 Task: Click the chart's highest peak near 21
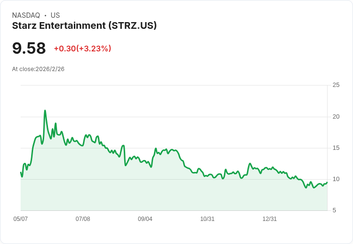pos(45,110)
